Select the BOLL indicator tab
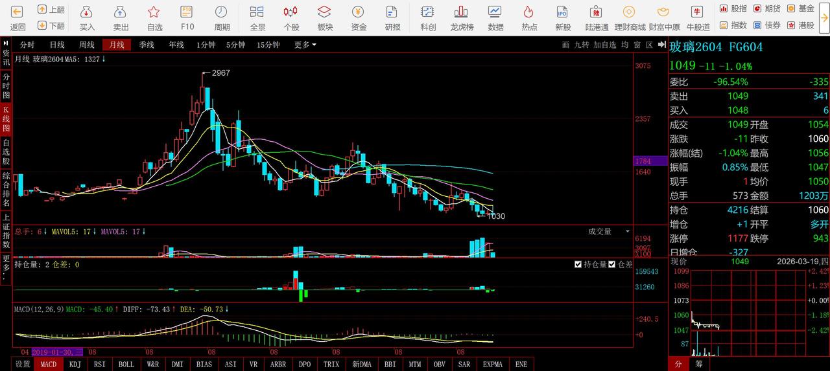The height and width of the screenshot is (371, 830). [126, 365]
